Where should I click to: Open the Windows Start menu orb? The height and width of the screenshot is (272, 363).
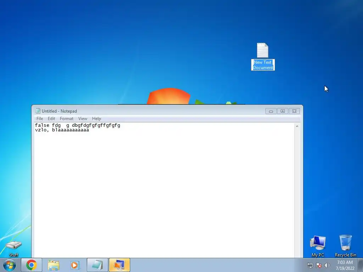click(10, 265)
